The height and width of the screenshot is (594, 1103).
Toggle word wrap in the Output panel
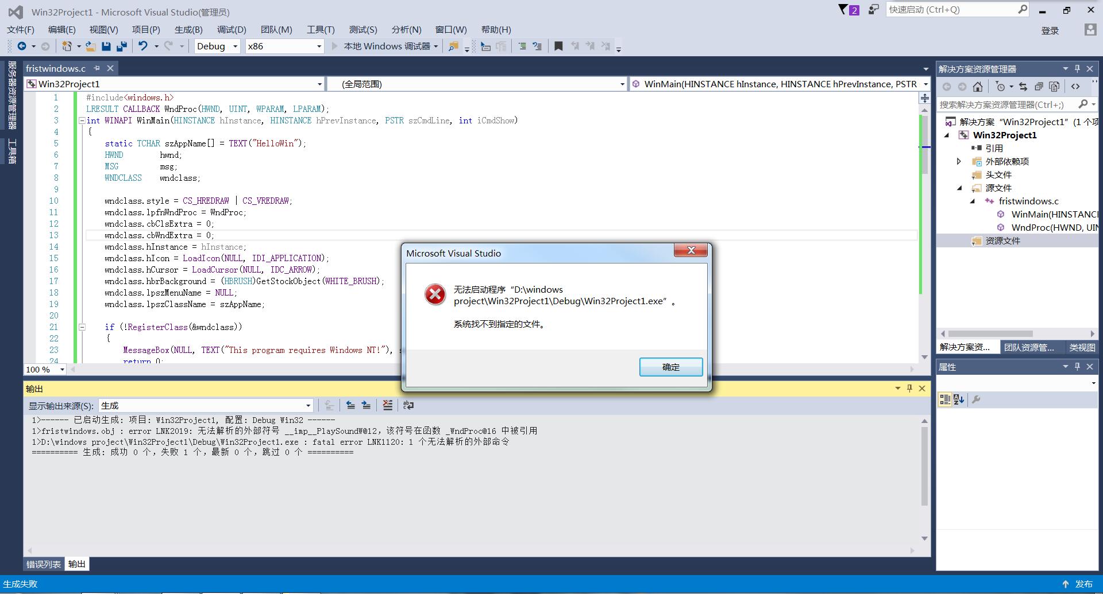click(x=408, y=405)
